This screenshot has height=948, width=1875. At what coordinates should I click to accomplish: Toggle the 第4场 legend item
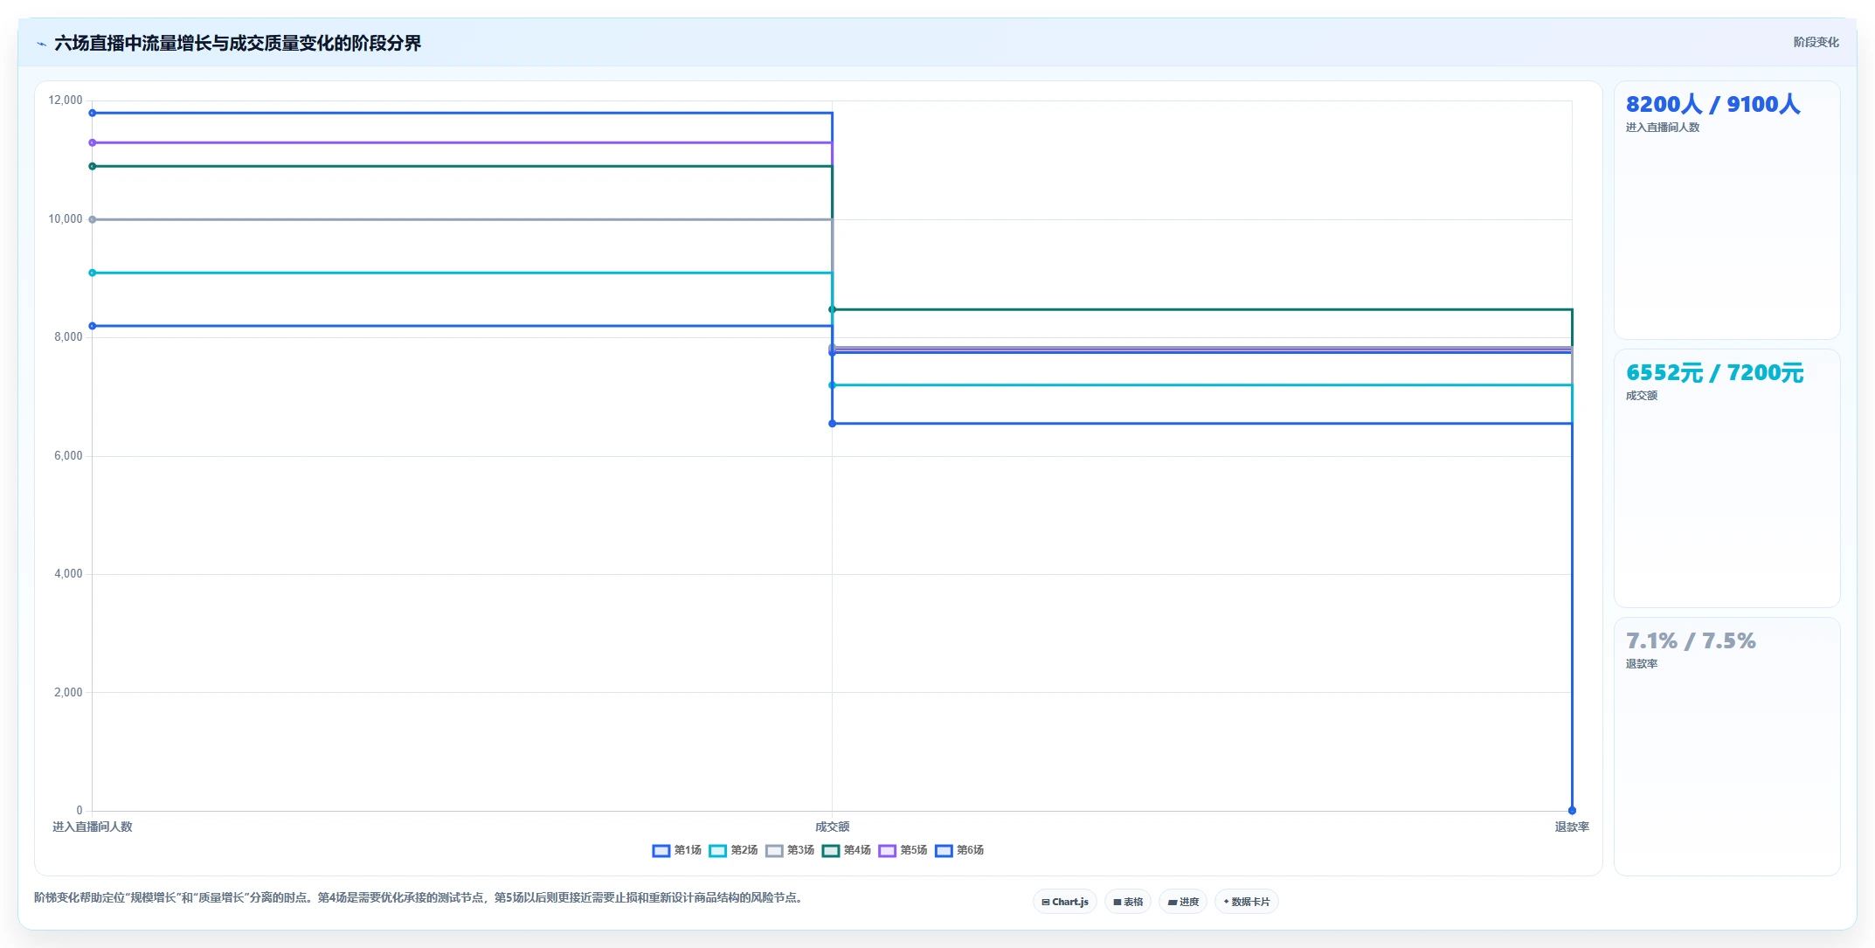coord(847,850)
